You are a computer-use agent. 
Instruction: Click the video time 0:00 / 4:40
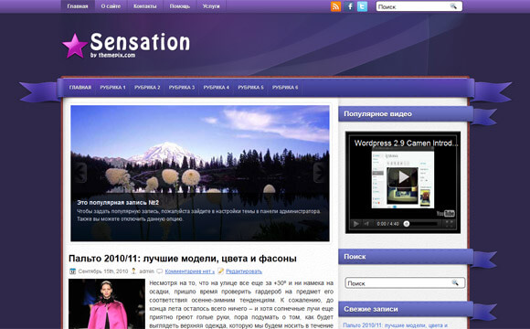387,224
